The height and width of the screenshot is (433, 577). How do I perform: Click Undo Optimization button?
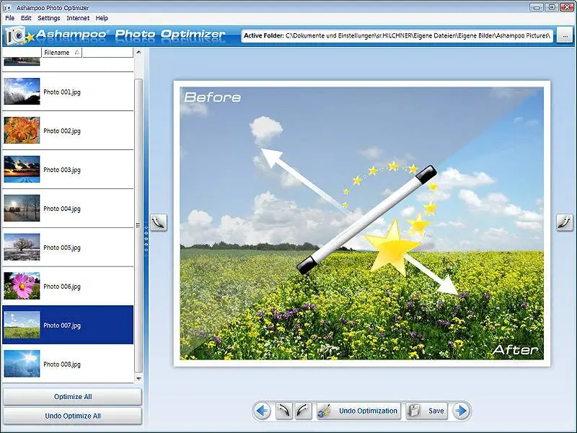pyautogui.click(x=358, y=411)
